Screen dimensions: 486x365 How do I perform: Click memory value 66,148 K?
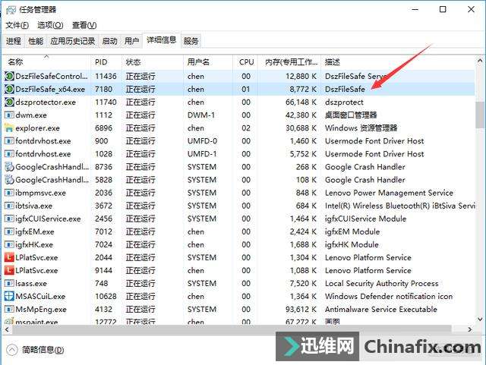pyautogui.click(x=301, y=102)
